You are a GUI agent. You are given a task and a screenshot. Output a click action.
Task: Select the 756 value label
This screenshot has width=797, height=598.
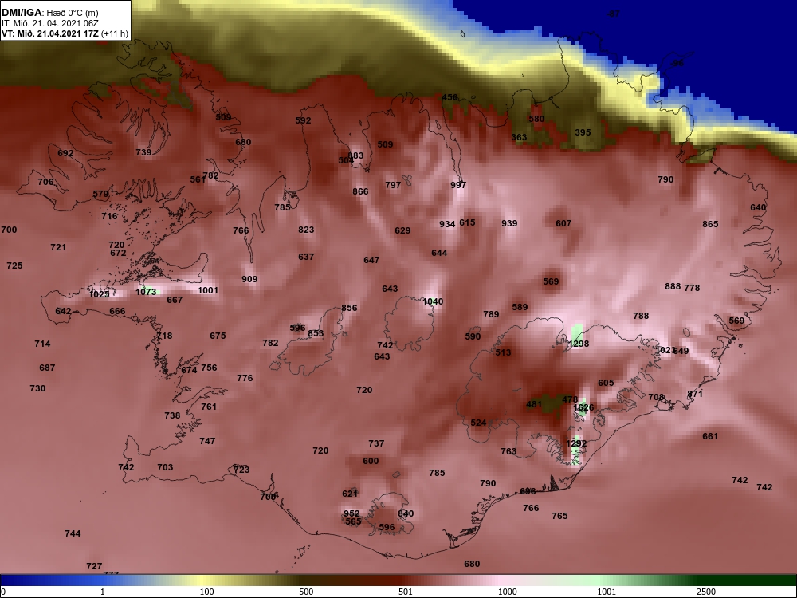pyautogui.click(x=209, y=368)
